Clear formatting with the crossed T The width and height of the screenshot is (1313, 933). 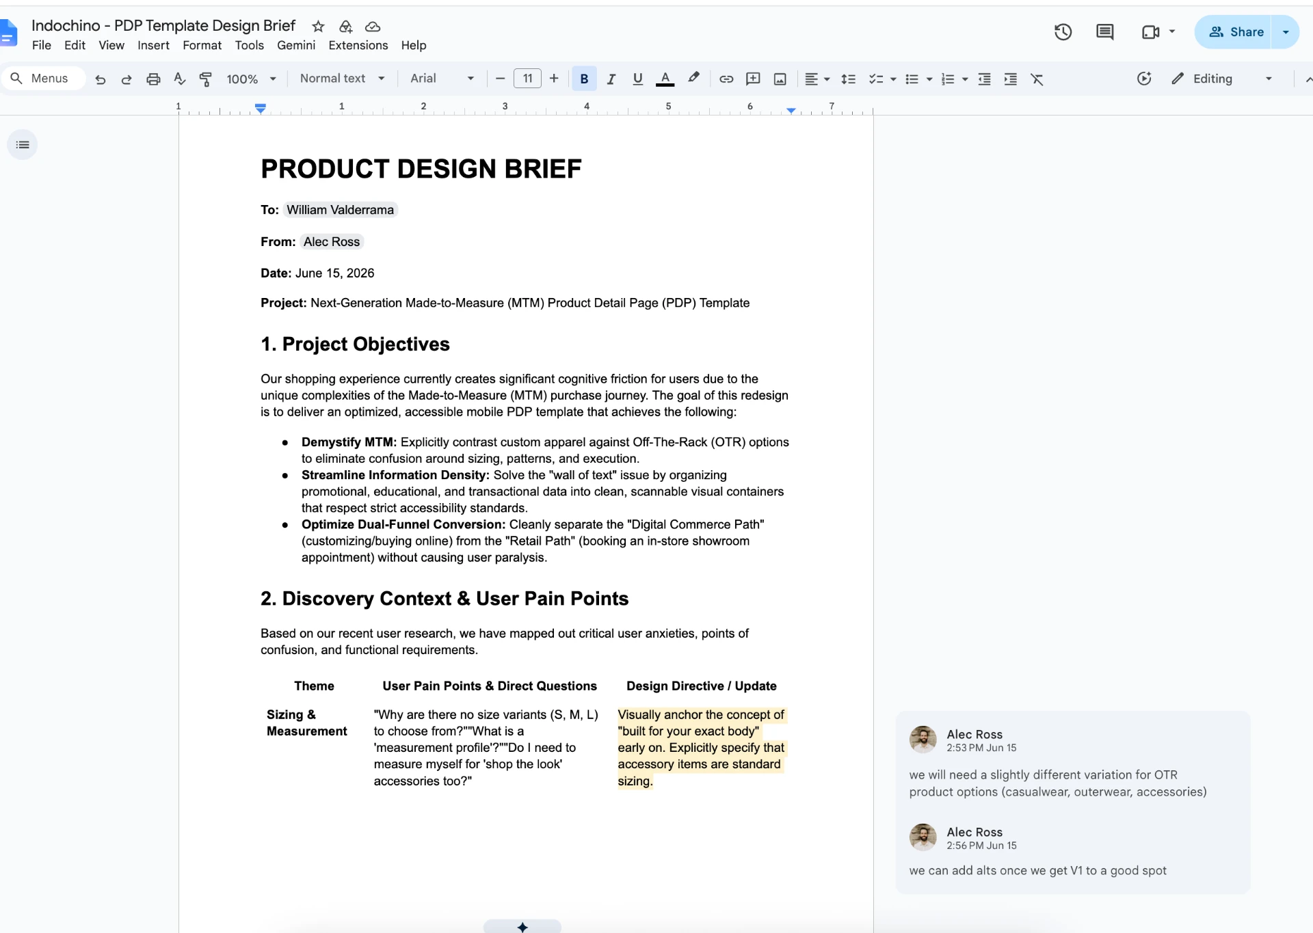click(x=1037, y=79)
